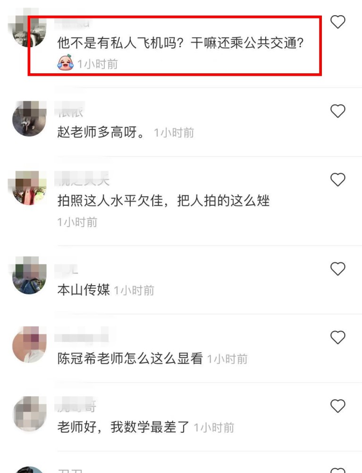Open avatar of the 本山传媒 commenter
Screen dimensions: 362x473
point(29,276)
